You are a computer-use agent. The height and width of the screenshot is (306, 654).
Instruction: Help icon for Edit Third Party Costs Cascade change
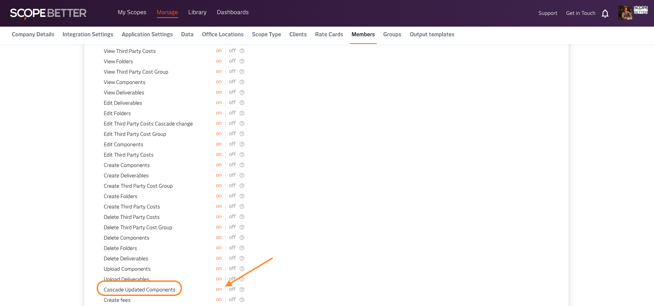[x=242, y=123]
